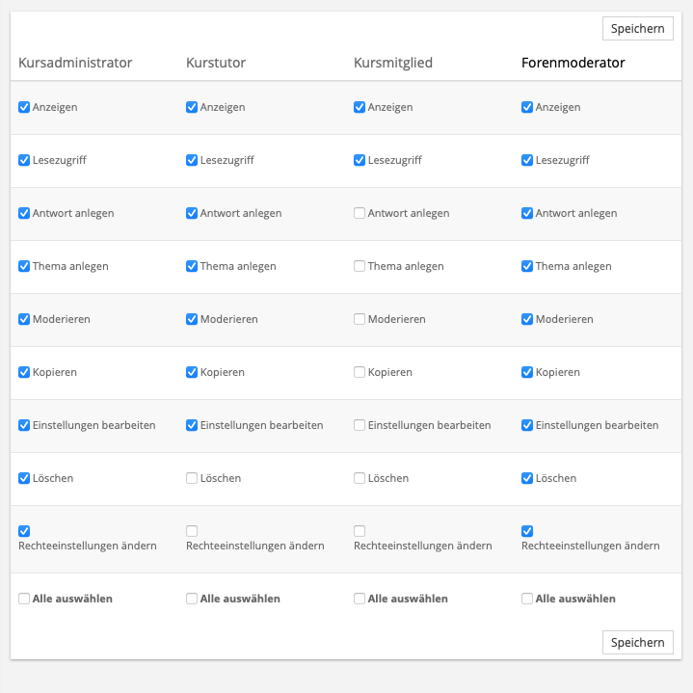Select Alle auswählen under Kursadministrator
The image size is (693, 693).
point(24,599)
